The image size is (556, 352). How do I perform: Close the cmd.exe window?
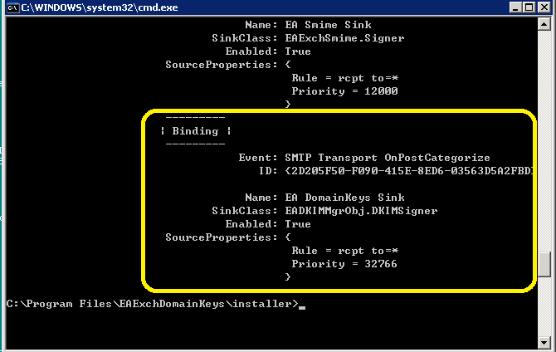click(544, 7)
